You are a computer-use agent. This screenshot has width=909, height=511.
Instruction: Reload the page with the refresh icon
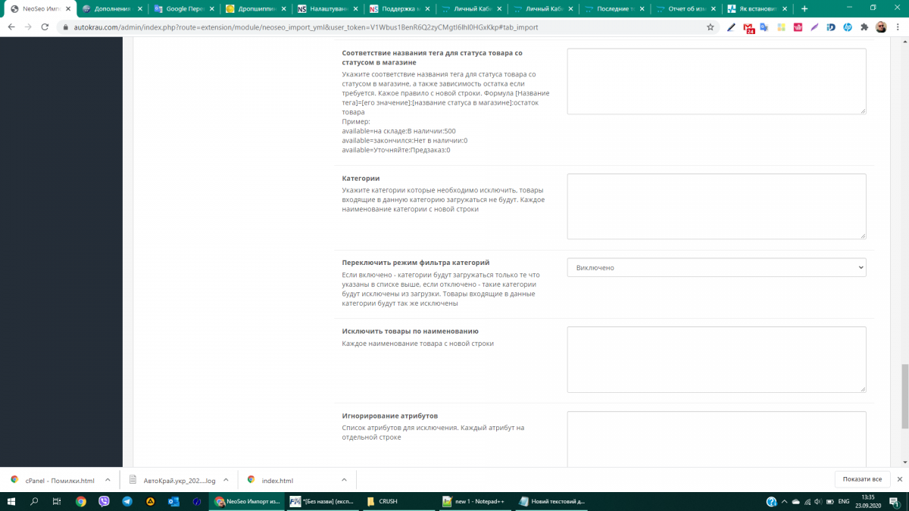(x=46, y=26)
